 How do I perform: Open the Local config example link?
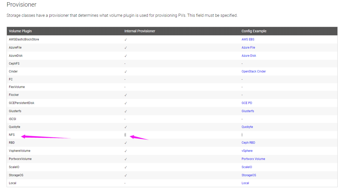pos(245,183)
